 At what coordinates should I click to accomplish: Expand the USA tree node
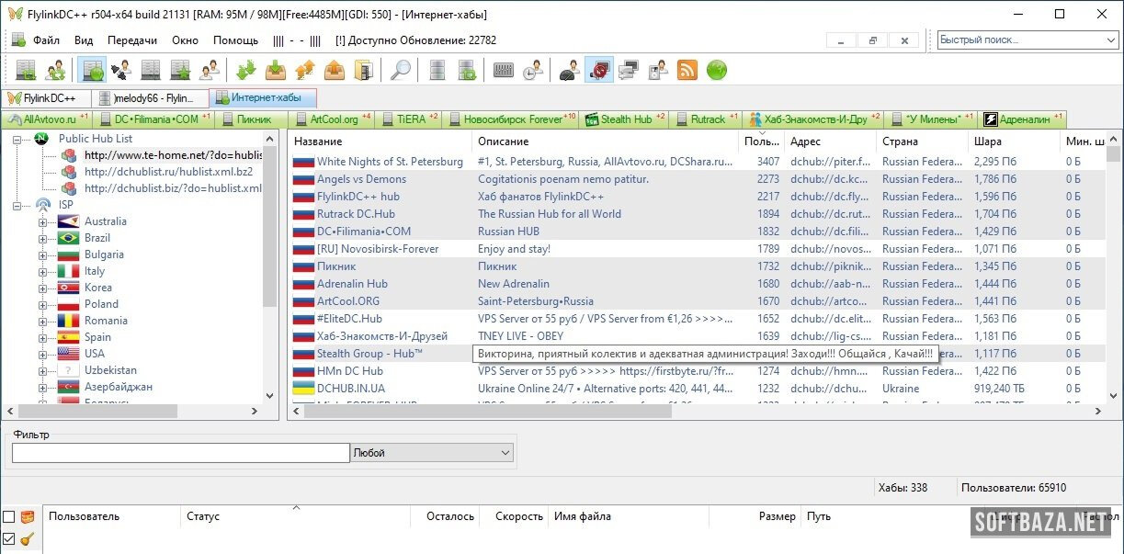click(x=42, y=354)
